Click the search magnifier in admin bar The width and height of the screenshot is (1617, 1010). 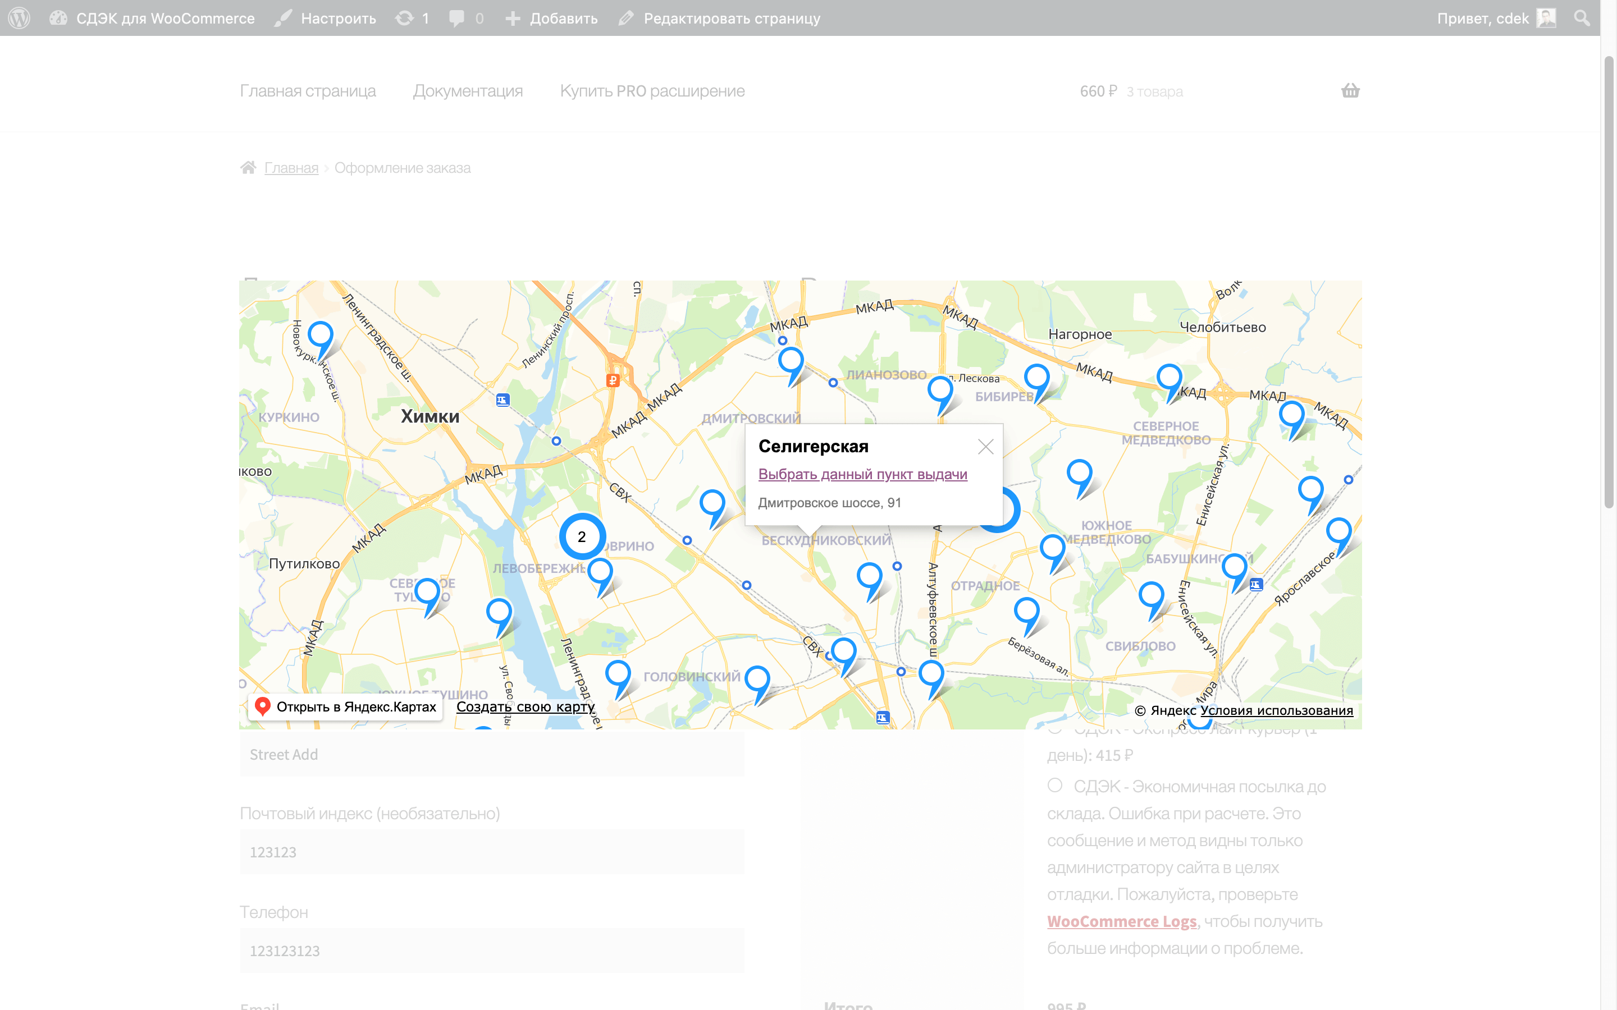coord(1582,18)
